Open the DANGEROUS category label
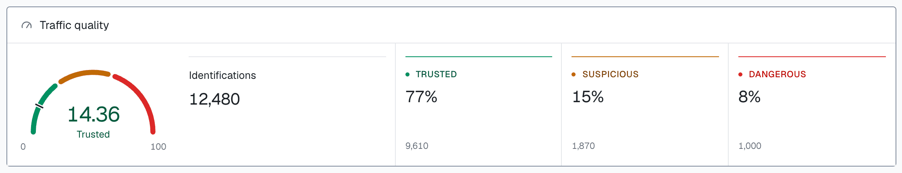 tap(777, 74)
